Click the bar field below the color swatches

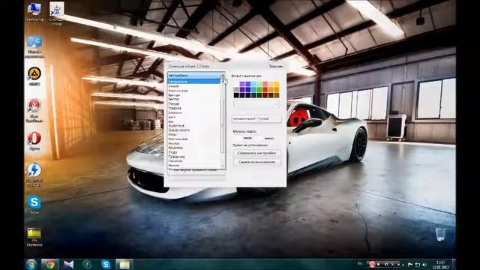tap(256, 104)
